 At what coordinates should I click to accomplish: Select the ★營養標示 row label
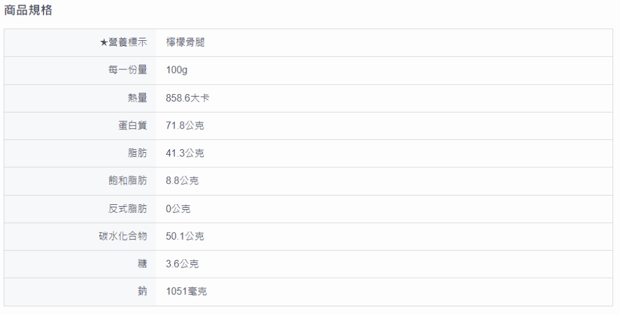point(123,43)
